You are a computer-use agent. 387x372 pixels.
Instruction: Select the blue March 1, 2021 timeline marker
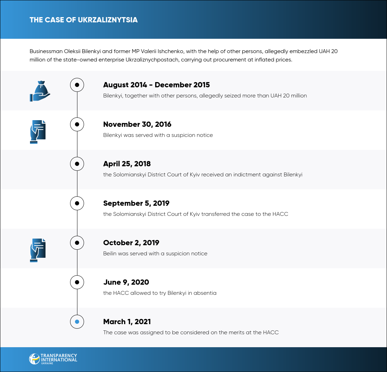(x=77, y=322)
